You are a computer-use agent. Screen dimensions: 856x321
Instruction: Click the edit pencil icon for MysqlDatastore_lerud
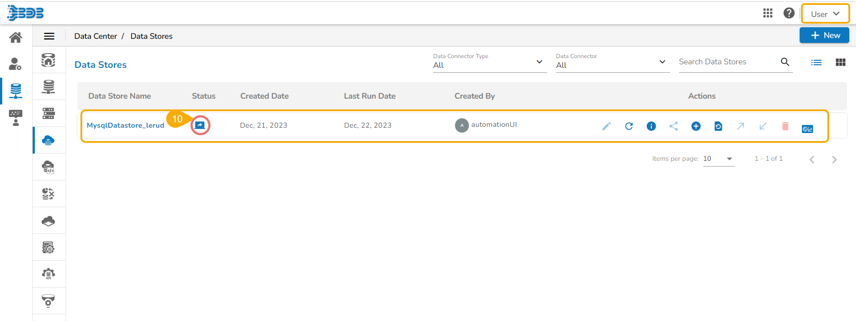[x=606, y=126]
